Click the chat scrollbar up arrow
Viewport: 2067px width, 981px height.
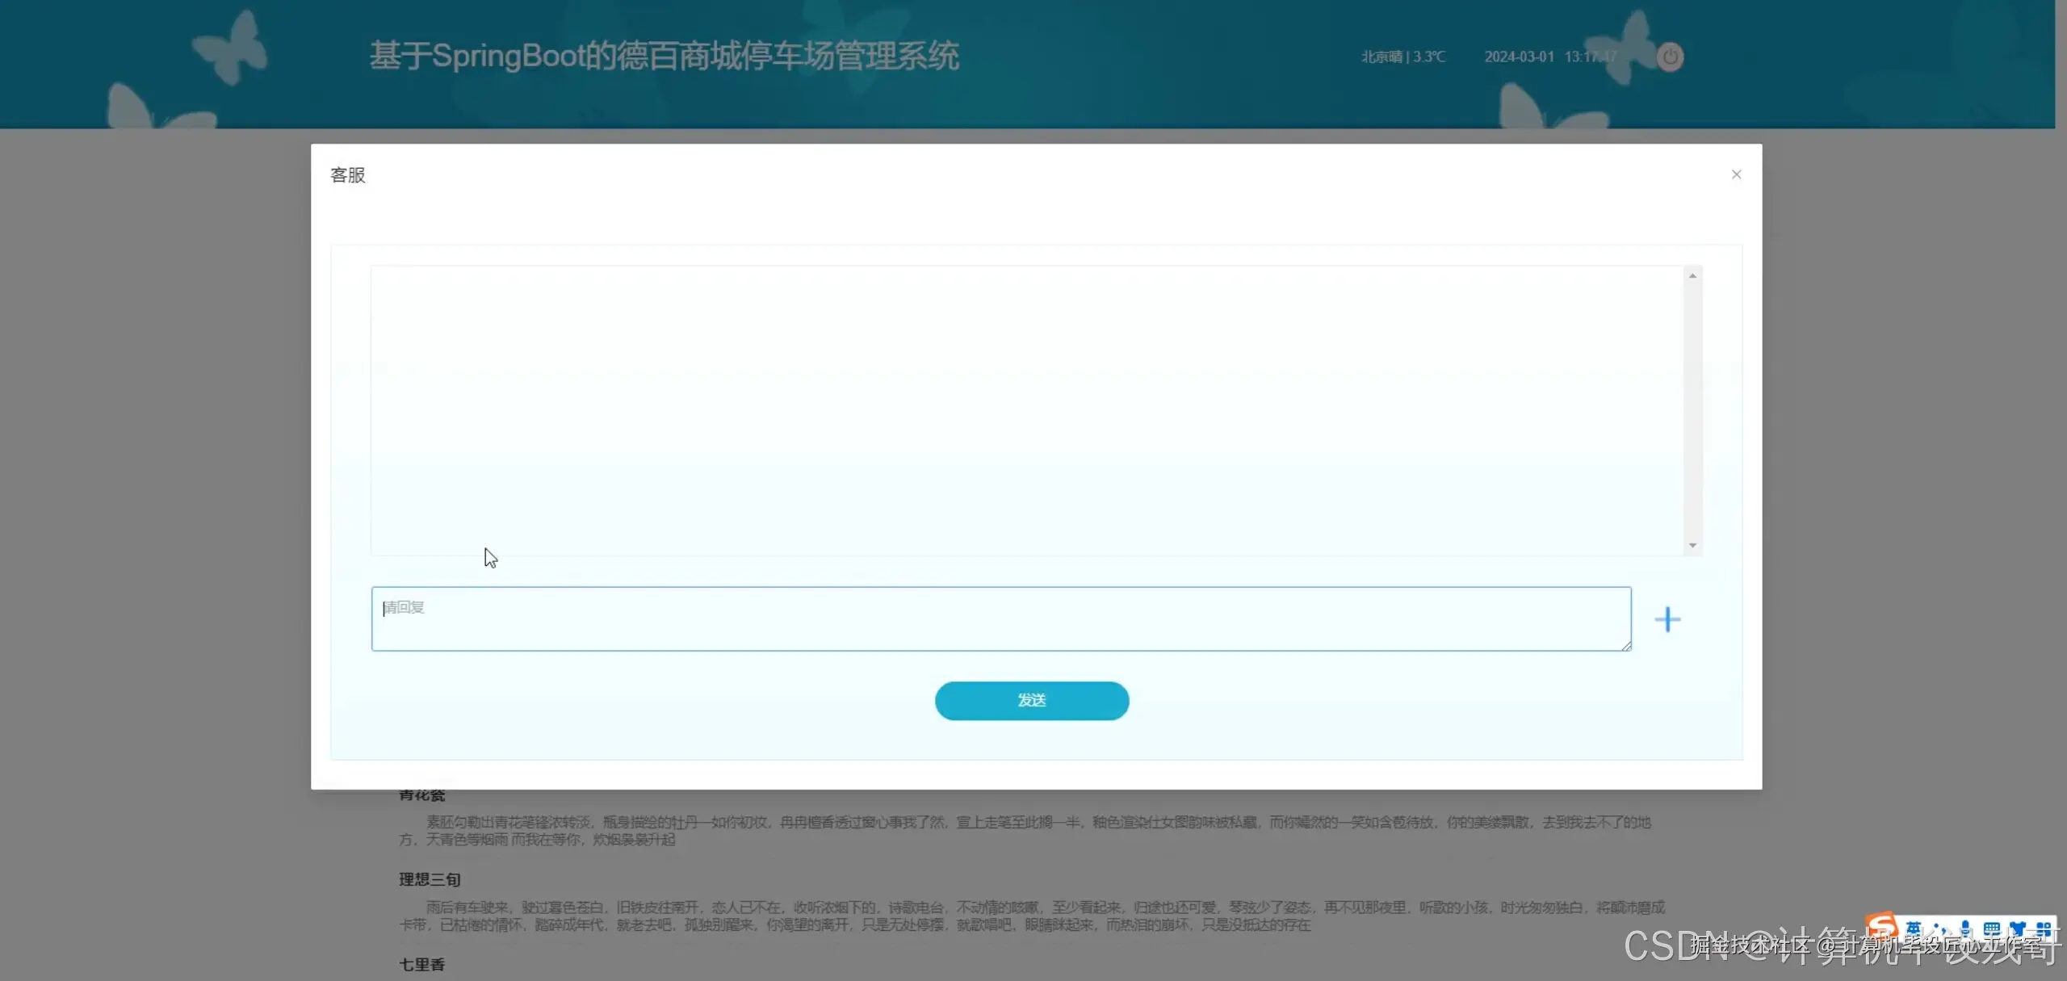click(1692, 275)
